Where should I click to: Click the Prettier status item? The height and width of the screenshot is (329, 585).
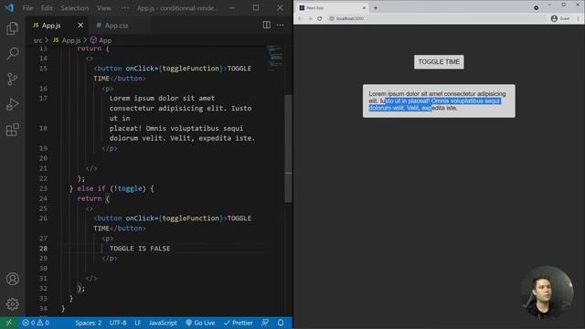[x=239, y=323]
